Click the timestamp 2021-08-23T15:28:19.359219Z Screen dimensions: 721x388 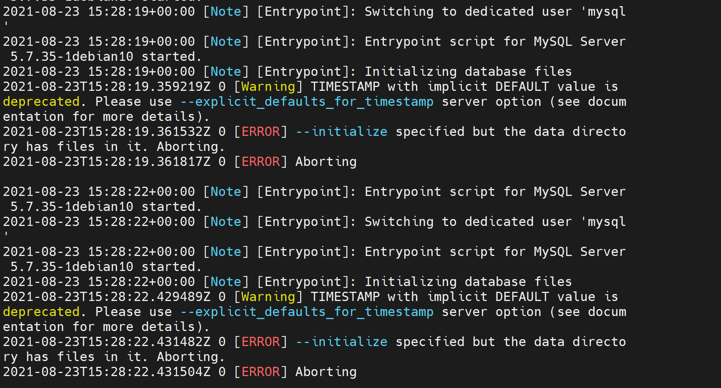(x=107, y=87)
